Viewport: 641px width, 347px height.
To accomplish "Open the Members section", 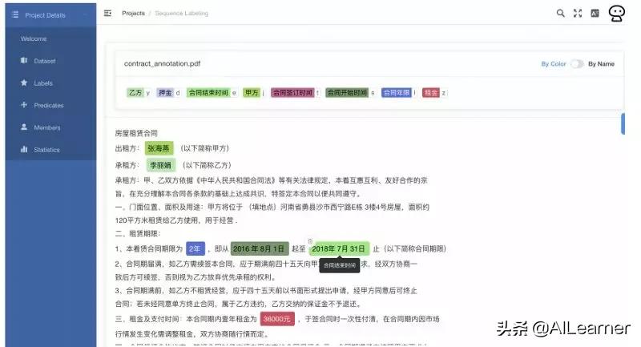I will coord(47,127).
